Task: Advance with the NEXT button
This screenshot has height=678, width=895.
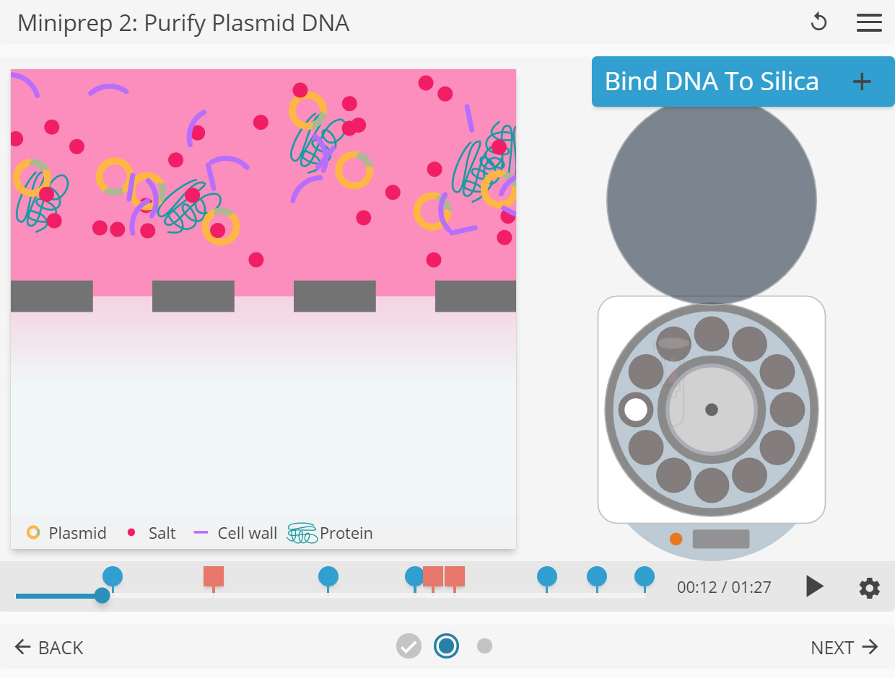Action: [x=844, y=647]
